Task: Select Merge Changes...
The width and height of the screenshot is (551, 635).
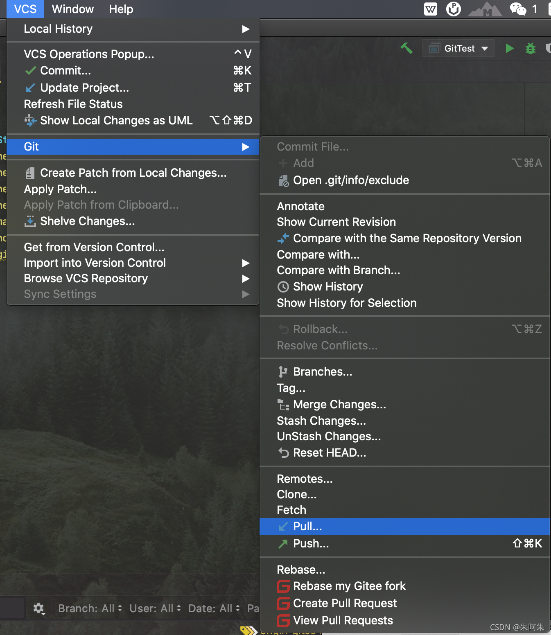Action: (404, 404)
